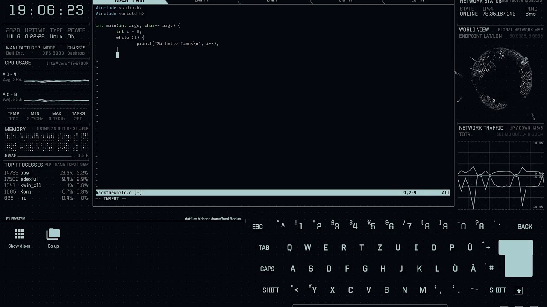This screenshot has width=547, height=307.
Task: Tap the + key on the keyboard
Action: pyautogui.click(x=487, y=247)
